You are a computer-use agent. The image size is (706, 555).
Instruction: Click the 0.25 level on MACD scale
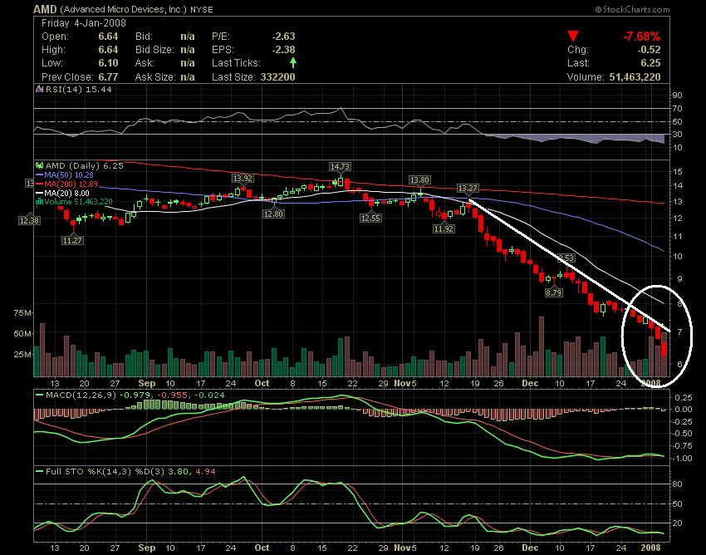tap(683, 397)
